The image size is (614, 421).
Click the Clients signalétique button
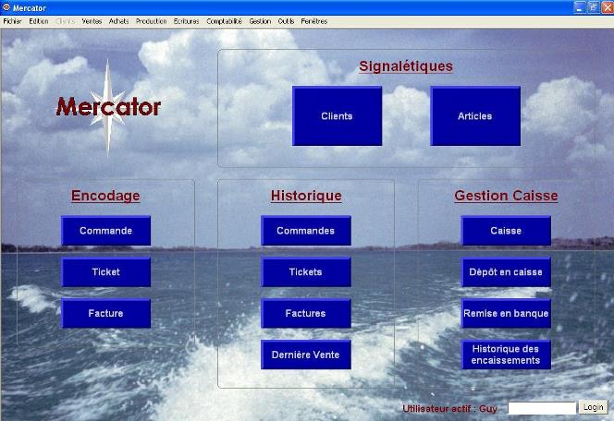(337, 116)
